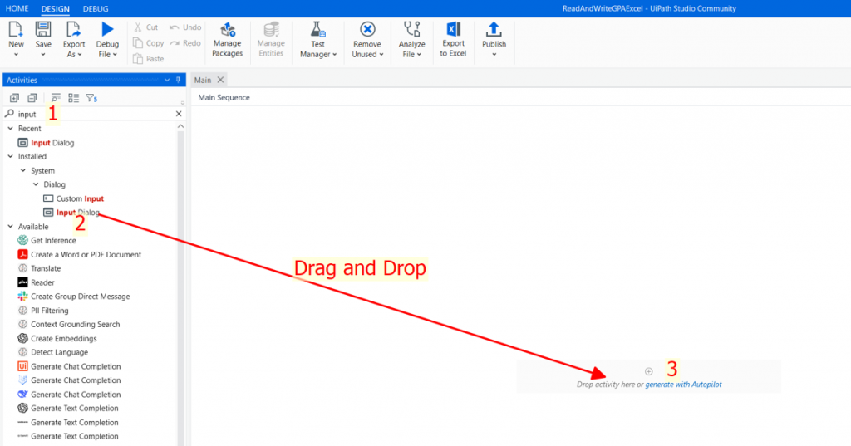Switch to the DEBUG tab
This screenshot has width=851, height=446.
96,8
